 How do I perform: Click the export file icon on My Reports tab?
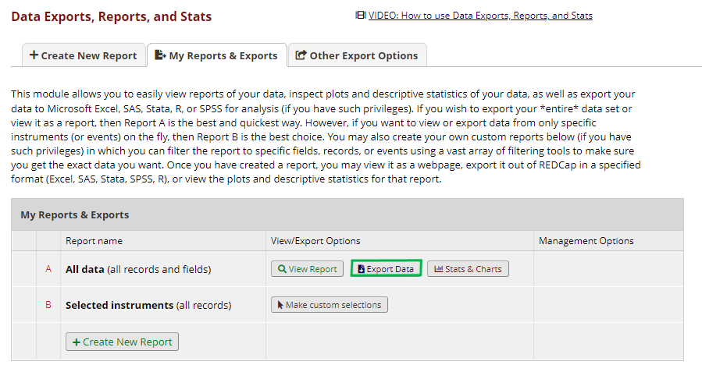[x=160, y=55]
